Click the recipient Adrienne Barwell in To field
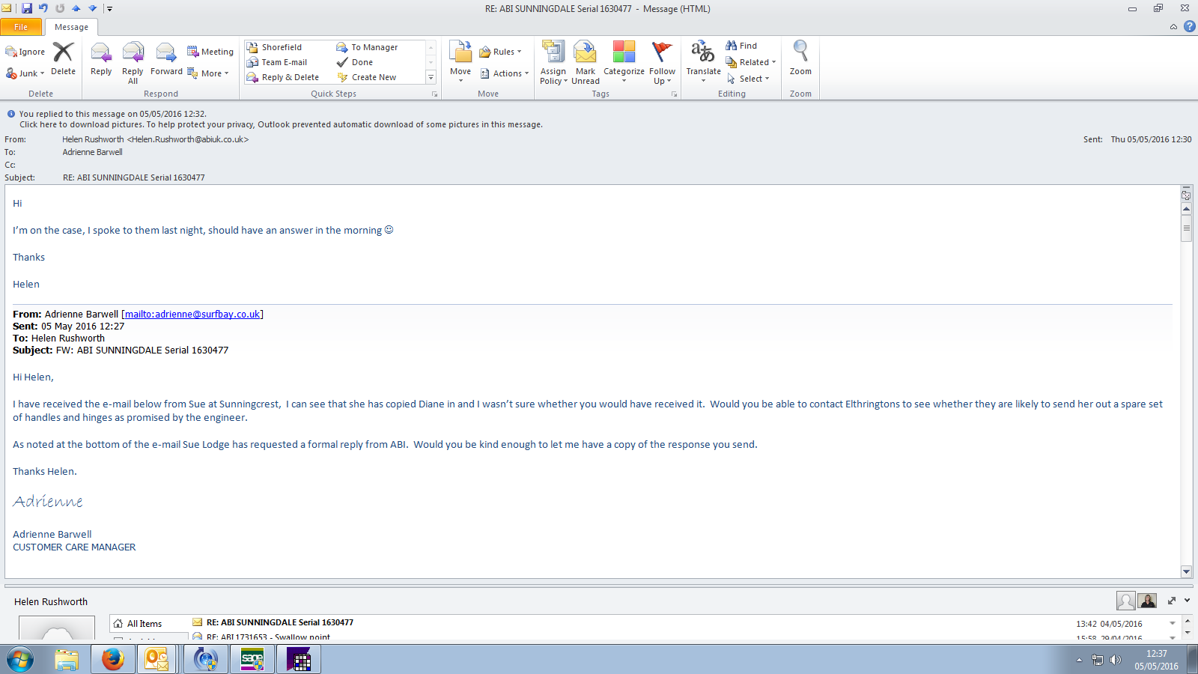The image size is (1198, 674). click(92, 152)
